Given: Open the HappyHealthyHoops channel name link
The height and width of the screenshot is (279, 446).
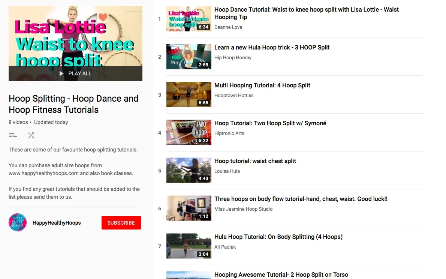Looking at the screenshot, I should pos(57,223).
